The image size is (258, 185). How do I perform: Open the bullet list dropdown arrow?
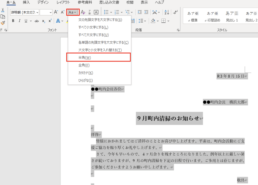click(111, 12)
